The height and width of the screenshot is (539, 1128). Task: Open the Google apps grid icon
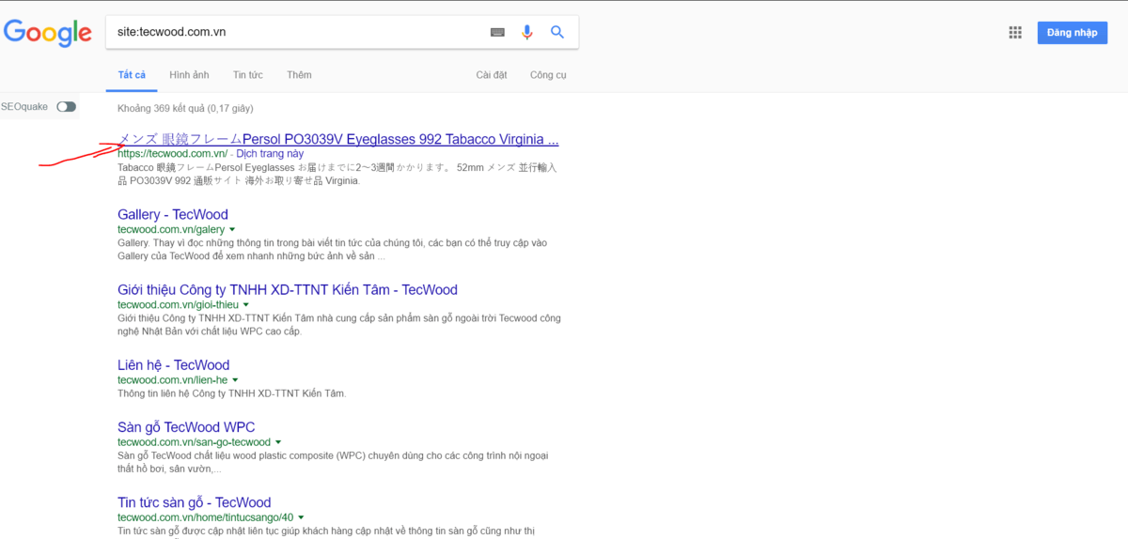click(x=1015, y=32)
